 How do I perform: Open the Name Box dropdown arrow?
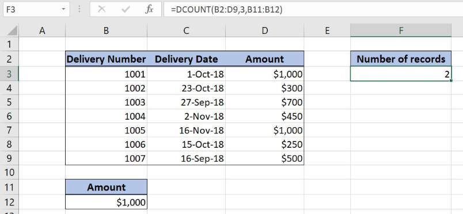[x=63, y=9]
